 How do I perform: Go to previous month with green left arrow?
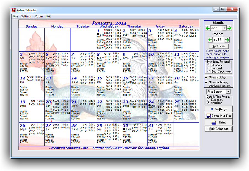coord(208,28)
